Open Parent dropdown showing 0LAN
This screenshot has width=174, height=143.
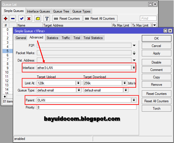point(134,100)
